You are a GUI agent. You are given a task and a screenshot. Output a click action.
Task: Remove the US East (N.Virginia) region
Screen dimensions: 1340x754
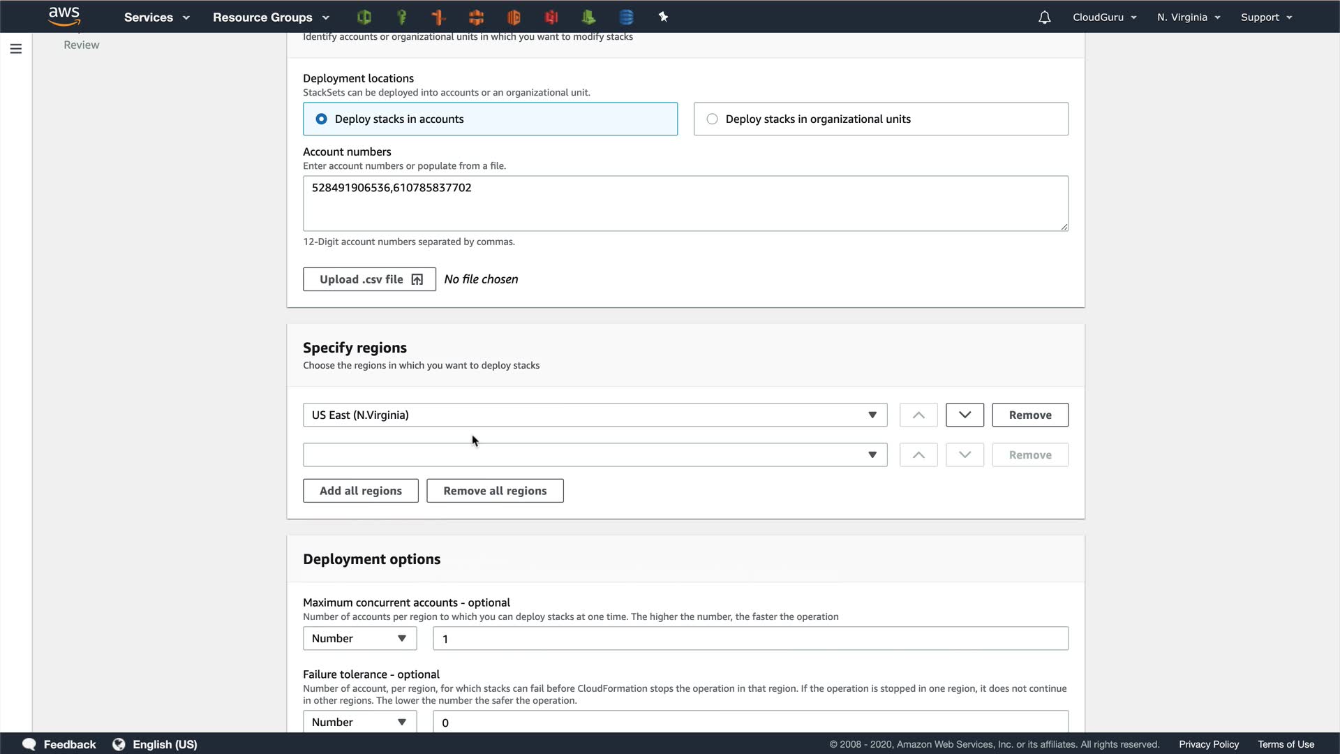(1029, 415)
